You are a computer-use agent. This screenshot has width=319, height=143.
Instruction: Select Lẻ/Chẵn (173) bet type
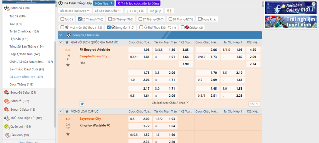click(19, 39)
